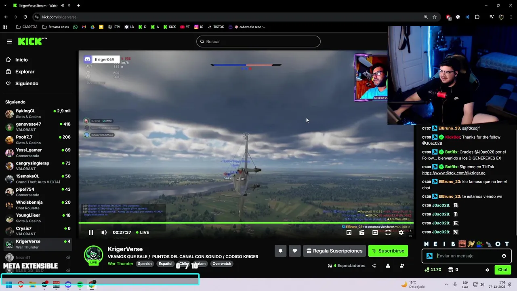Go back in browser history
The width and height of the screenshot is (517, 291).
tap(6, 17)
